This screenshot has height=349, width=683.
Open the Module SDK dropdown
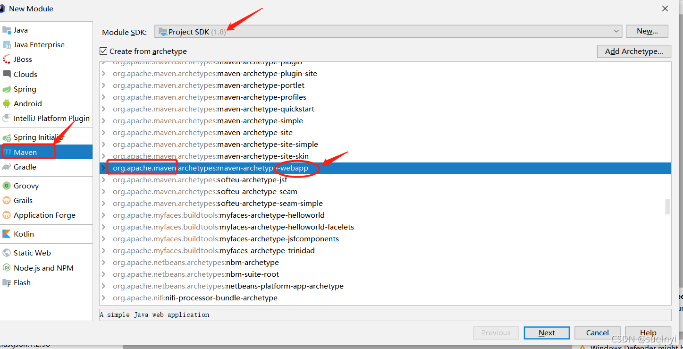(x=388, y=32)
